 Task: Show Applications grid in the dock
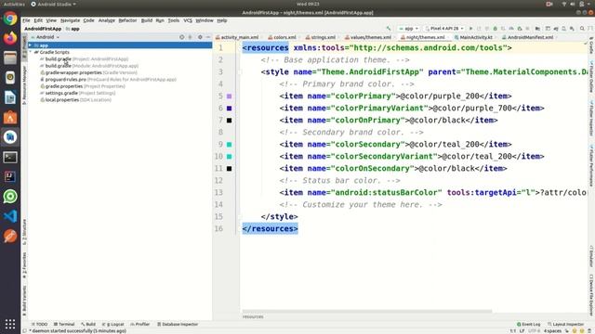click(x=10, y=324)
